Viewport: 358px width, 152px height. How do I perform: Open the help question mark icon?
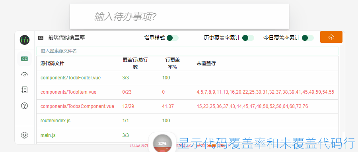pyautogui.click(x=24, y=106)
